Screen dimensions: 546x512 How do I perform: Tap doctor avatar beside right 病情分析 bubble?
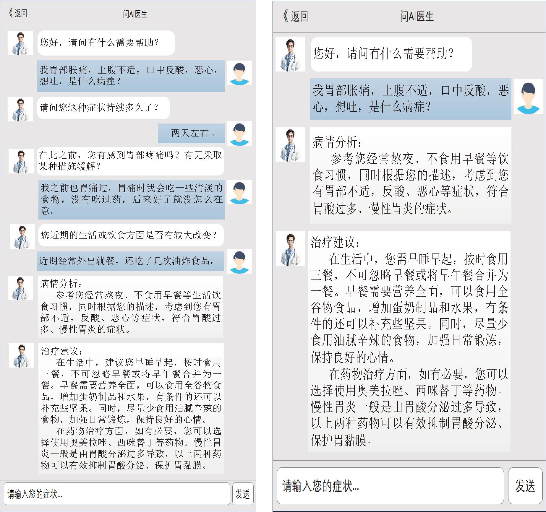pyautogui.click(x=290, y=144)
